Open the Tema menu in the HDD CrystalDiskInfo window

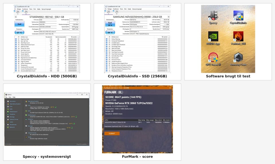click(31, 9)
